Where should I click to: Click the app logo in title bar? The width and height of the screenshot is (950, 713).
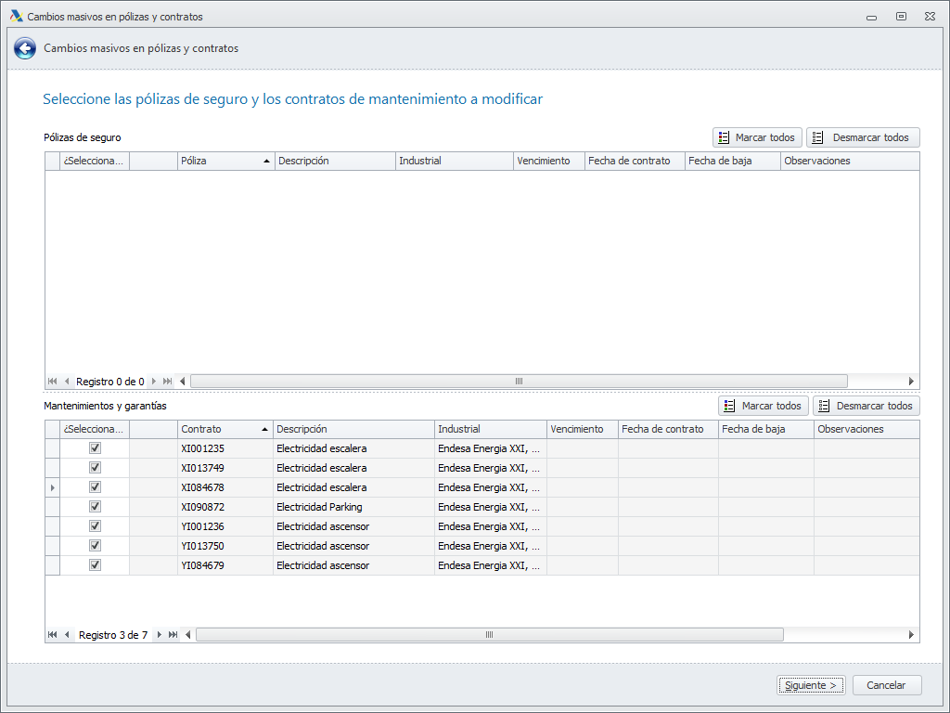click(17, 17)
